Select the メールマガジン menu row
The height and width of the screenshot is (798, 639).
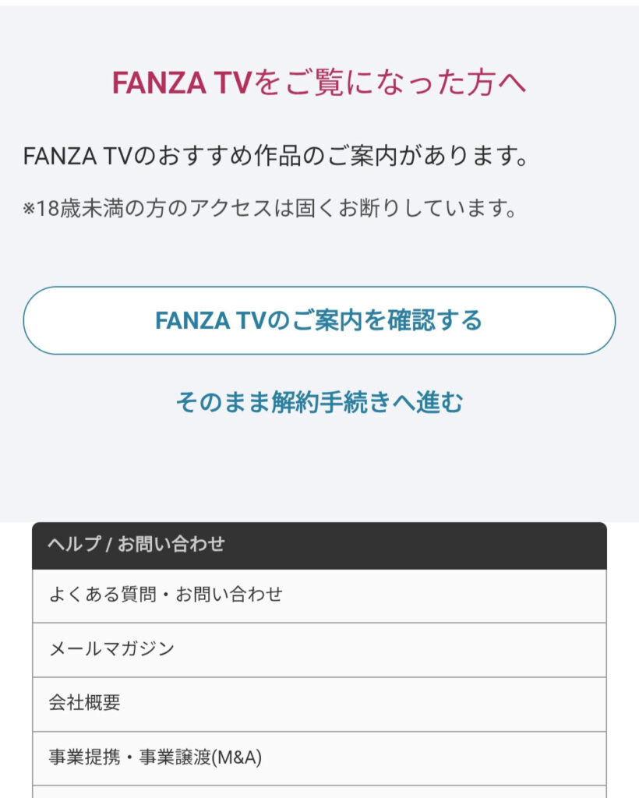319,649
